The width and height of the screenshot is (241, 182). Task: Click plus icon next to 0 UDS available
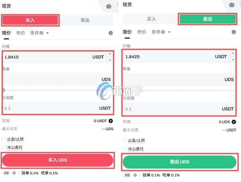(234, 122)
